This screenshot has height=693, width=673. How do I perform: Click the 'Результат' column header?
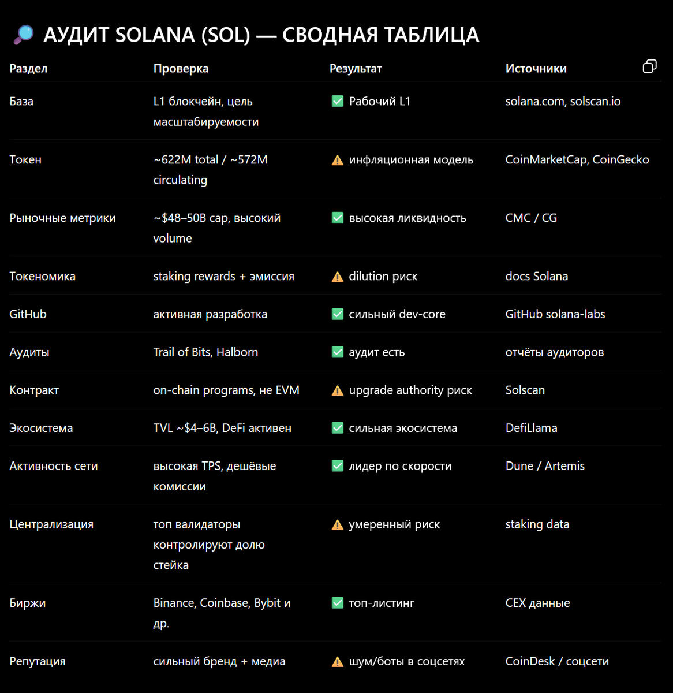tap(356, 68)
